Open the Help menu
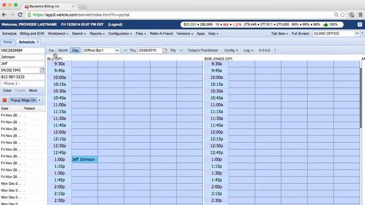365x205 pixels. click(213, 34)
